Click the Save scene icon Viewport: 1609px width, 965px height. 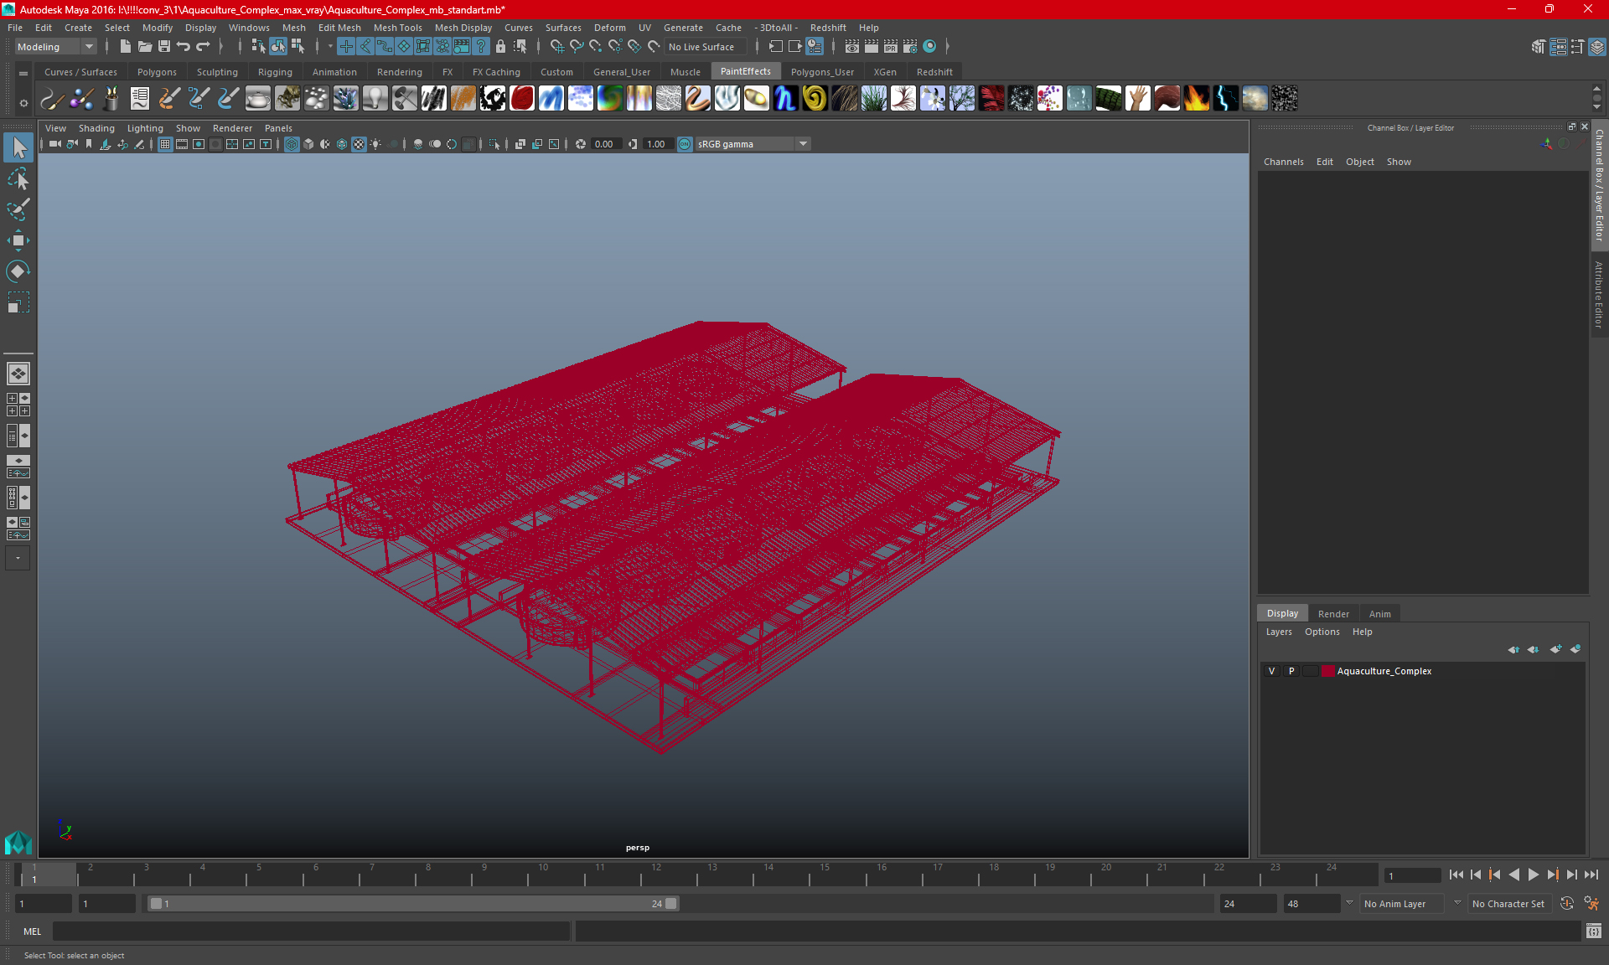pos(164,47)
